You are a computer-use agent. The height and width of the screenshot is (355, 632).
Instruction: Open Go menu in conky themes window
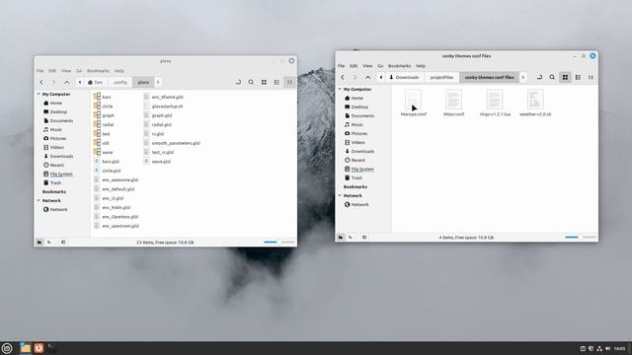pos(380,66)
